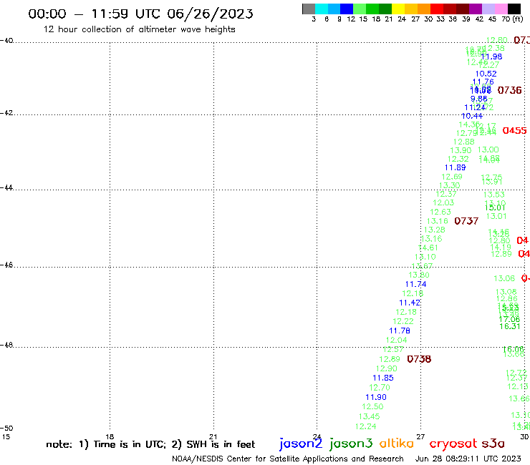The width and height of the screenshot is (530, 465).
Task: Click the wave height value 12.32
Action: 458,159
